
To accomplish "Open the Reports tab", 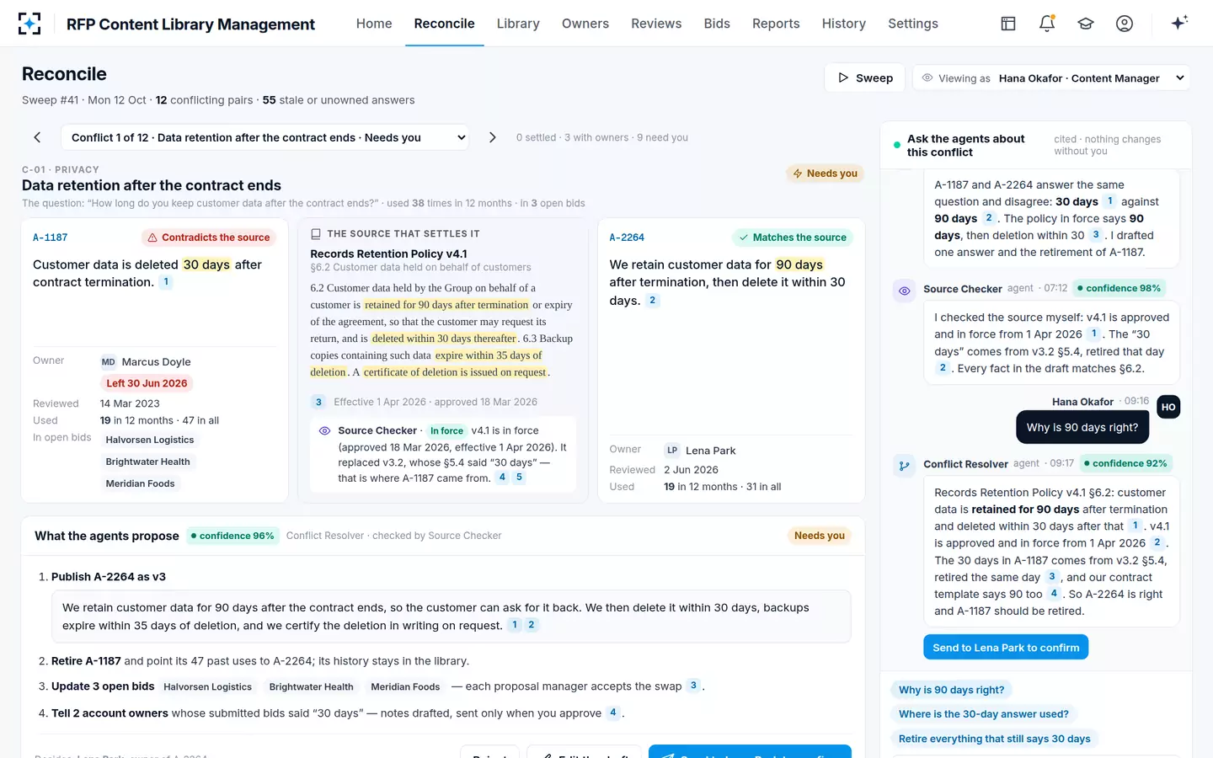I will coord(776,24).
